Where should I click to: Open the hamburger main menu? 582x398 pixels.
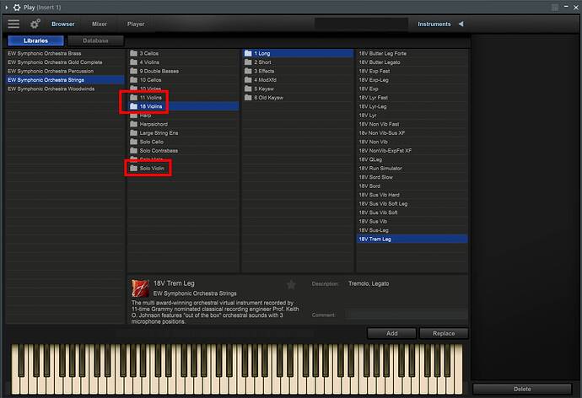[13, 24]
